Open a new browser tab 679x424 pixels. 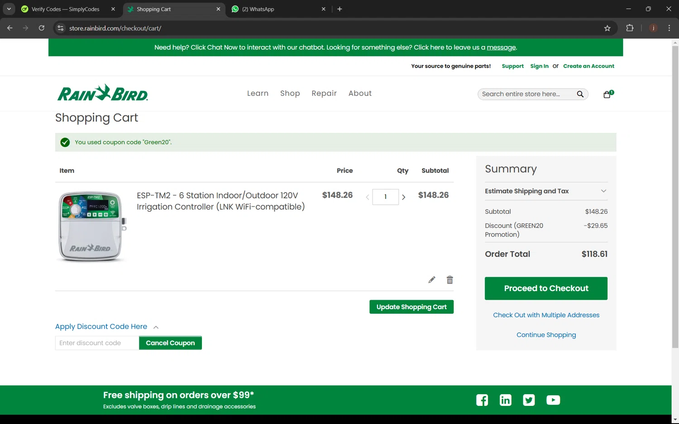339,9
